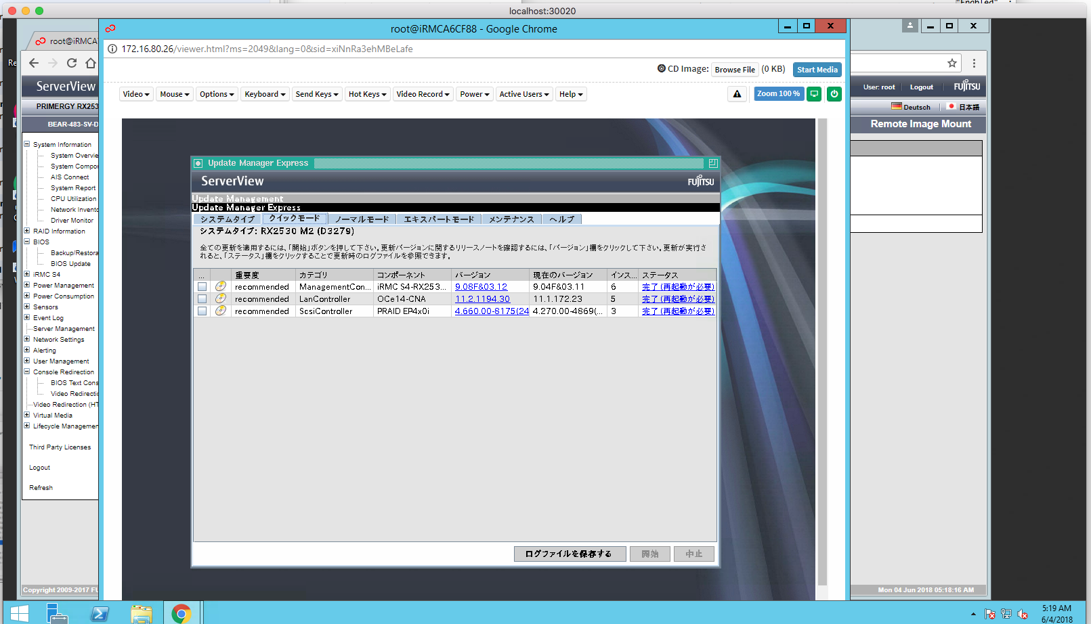The width and height of the screenshot is (1091, 624).
Task: Click the warning triangle icon in viewer toolbar
Action: click(x=737, y=94)
